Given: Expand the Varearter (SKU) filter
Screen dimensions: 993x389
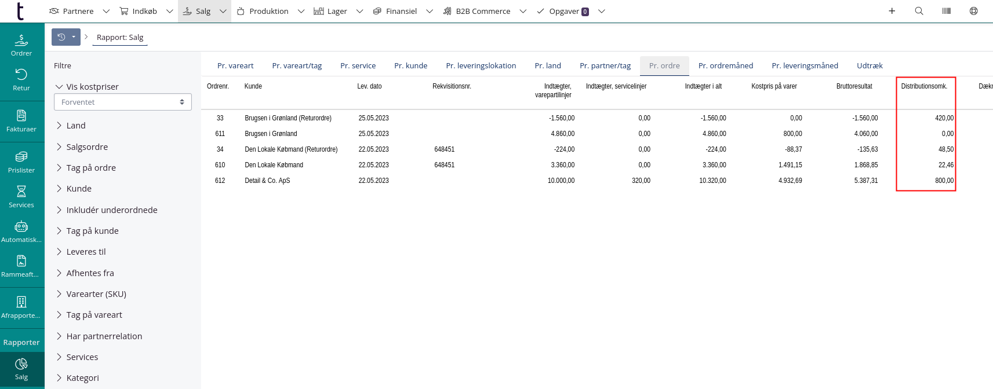Looking at the screenshot, I should pos(96,294).
